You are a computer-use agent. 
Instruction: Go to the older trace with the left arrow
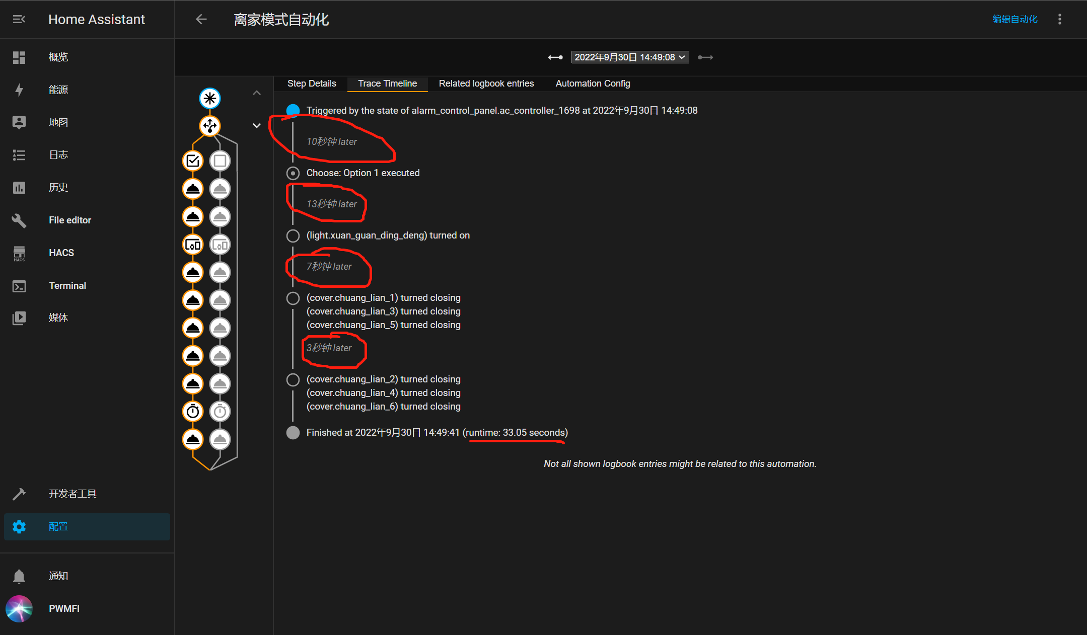(555, 57)
